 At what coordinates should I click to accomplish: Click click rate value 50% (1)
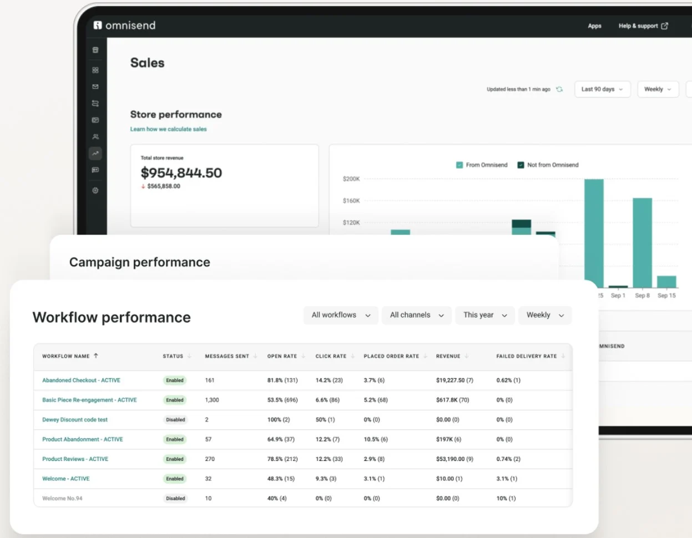[x=325, y=420]
